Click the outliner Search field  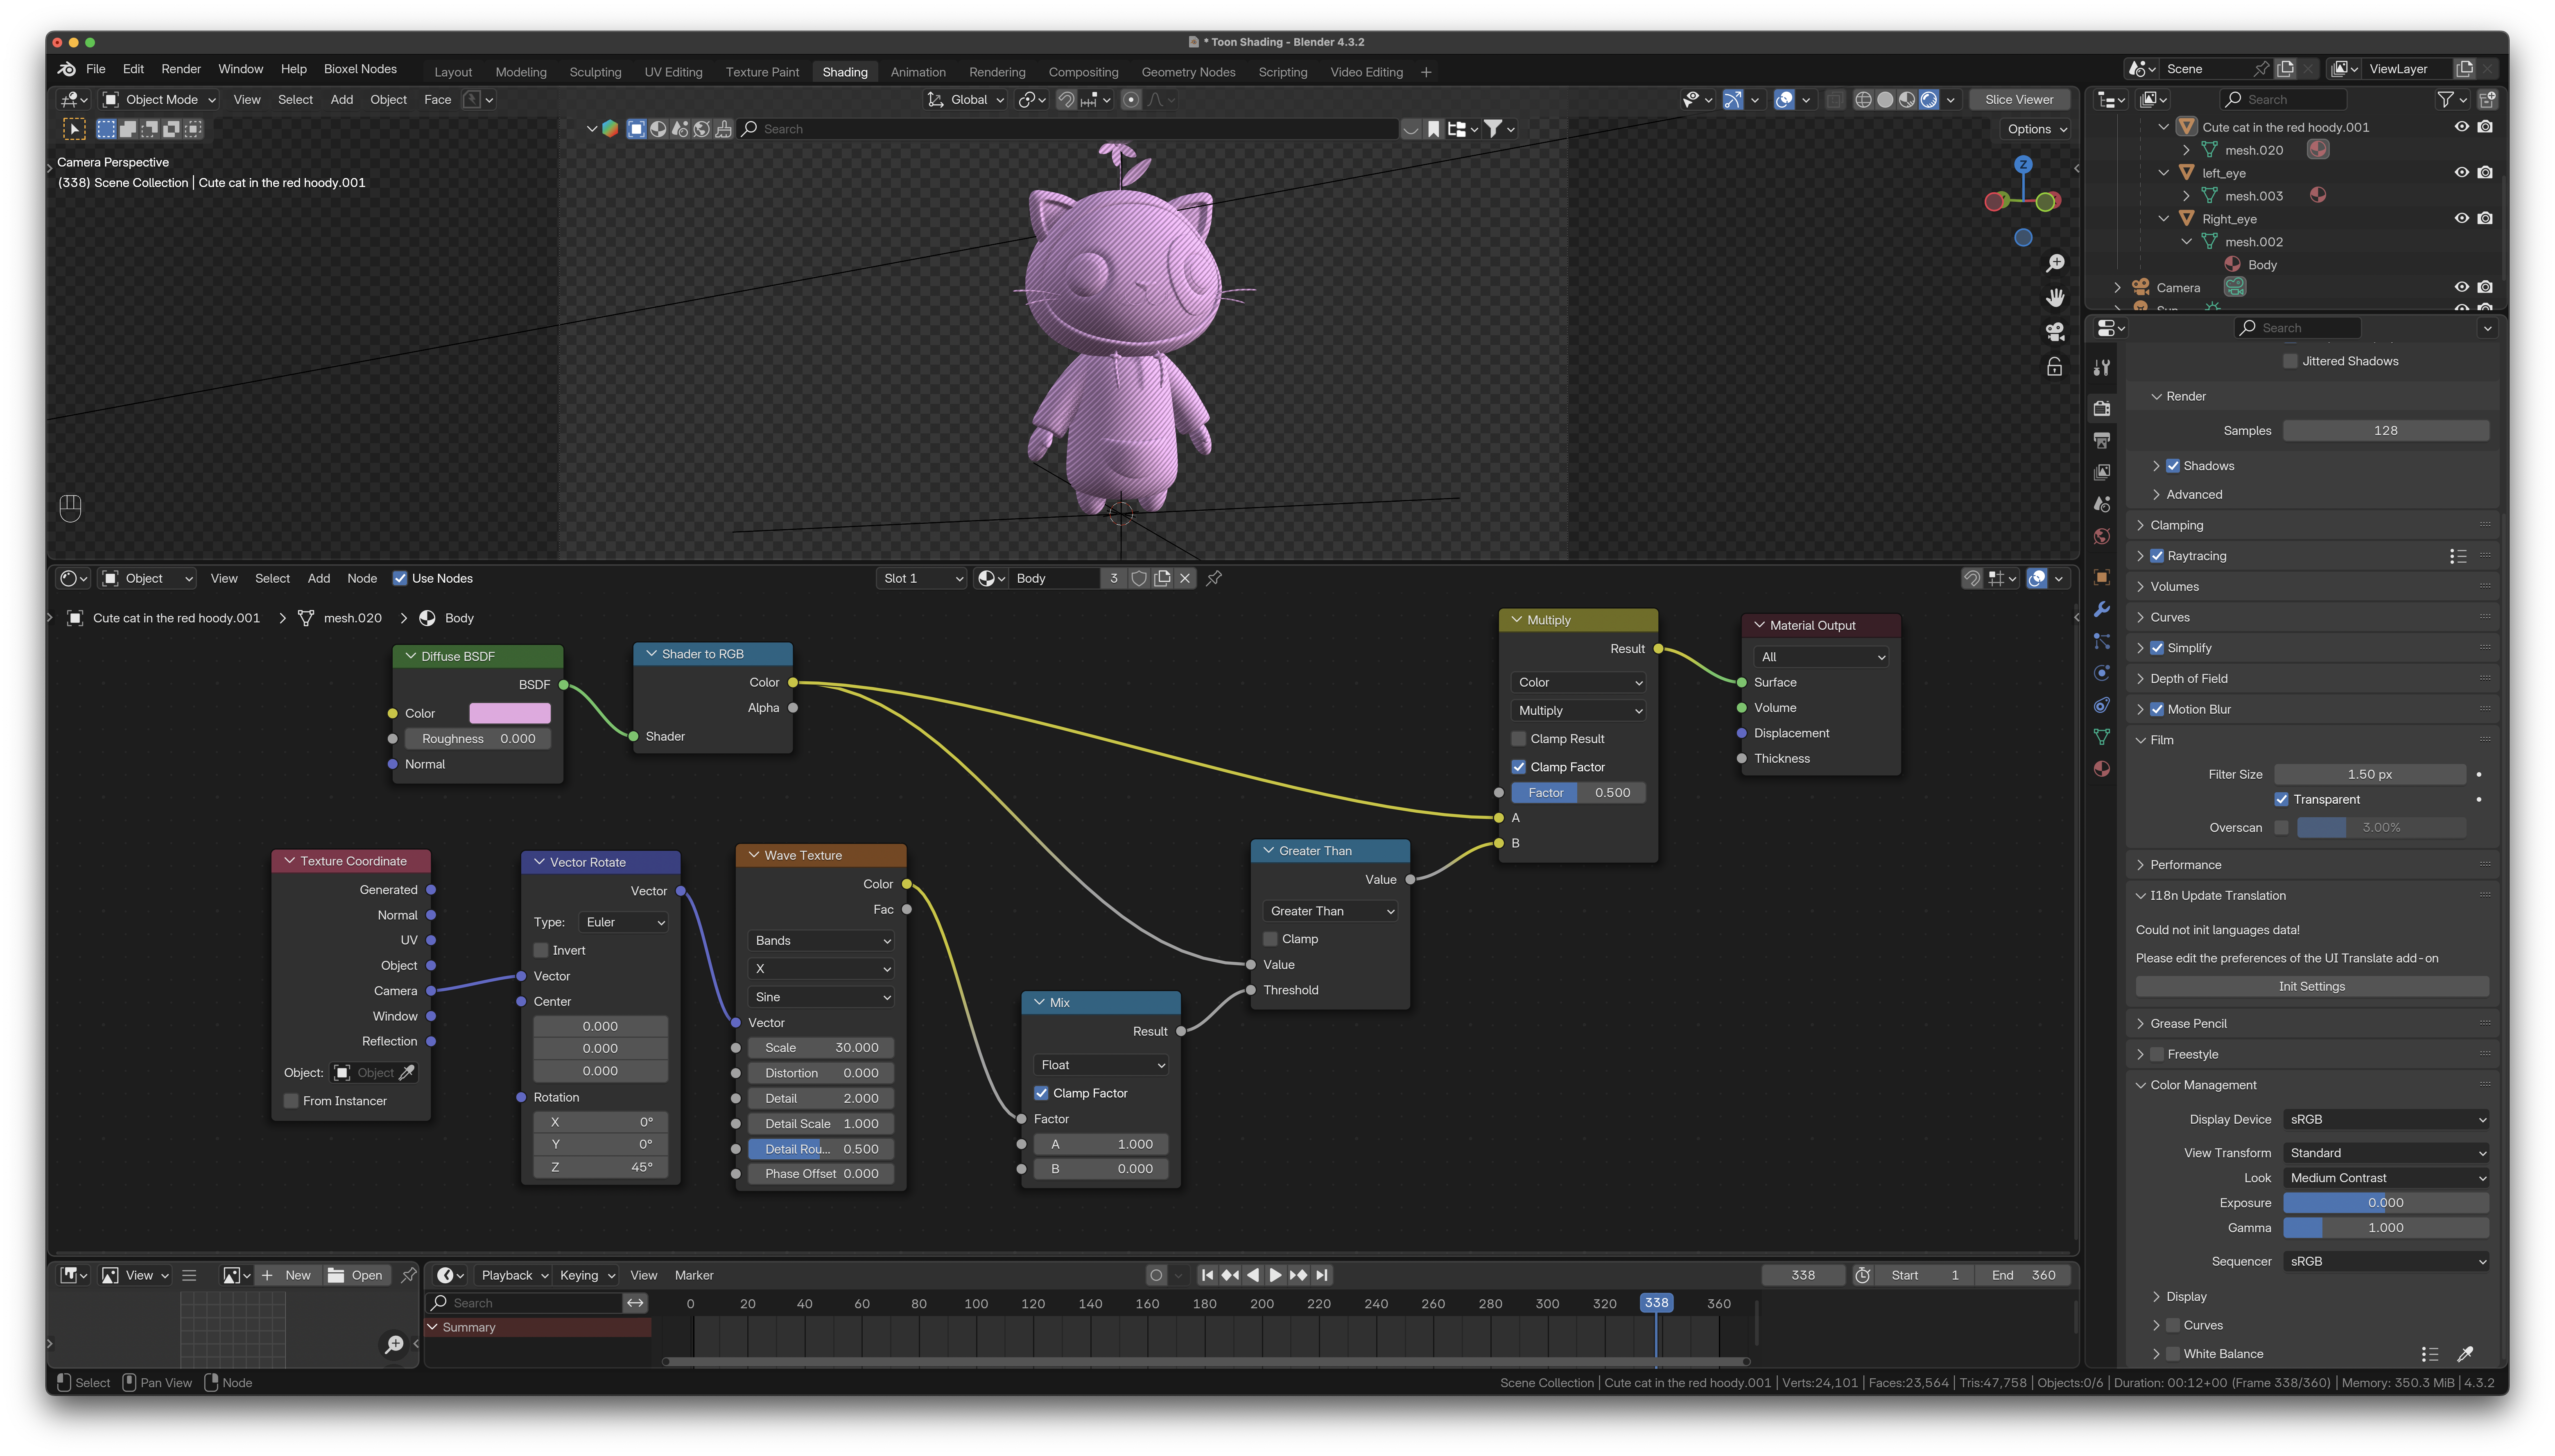click(x=2284, y=100)
